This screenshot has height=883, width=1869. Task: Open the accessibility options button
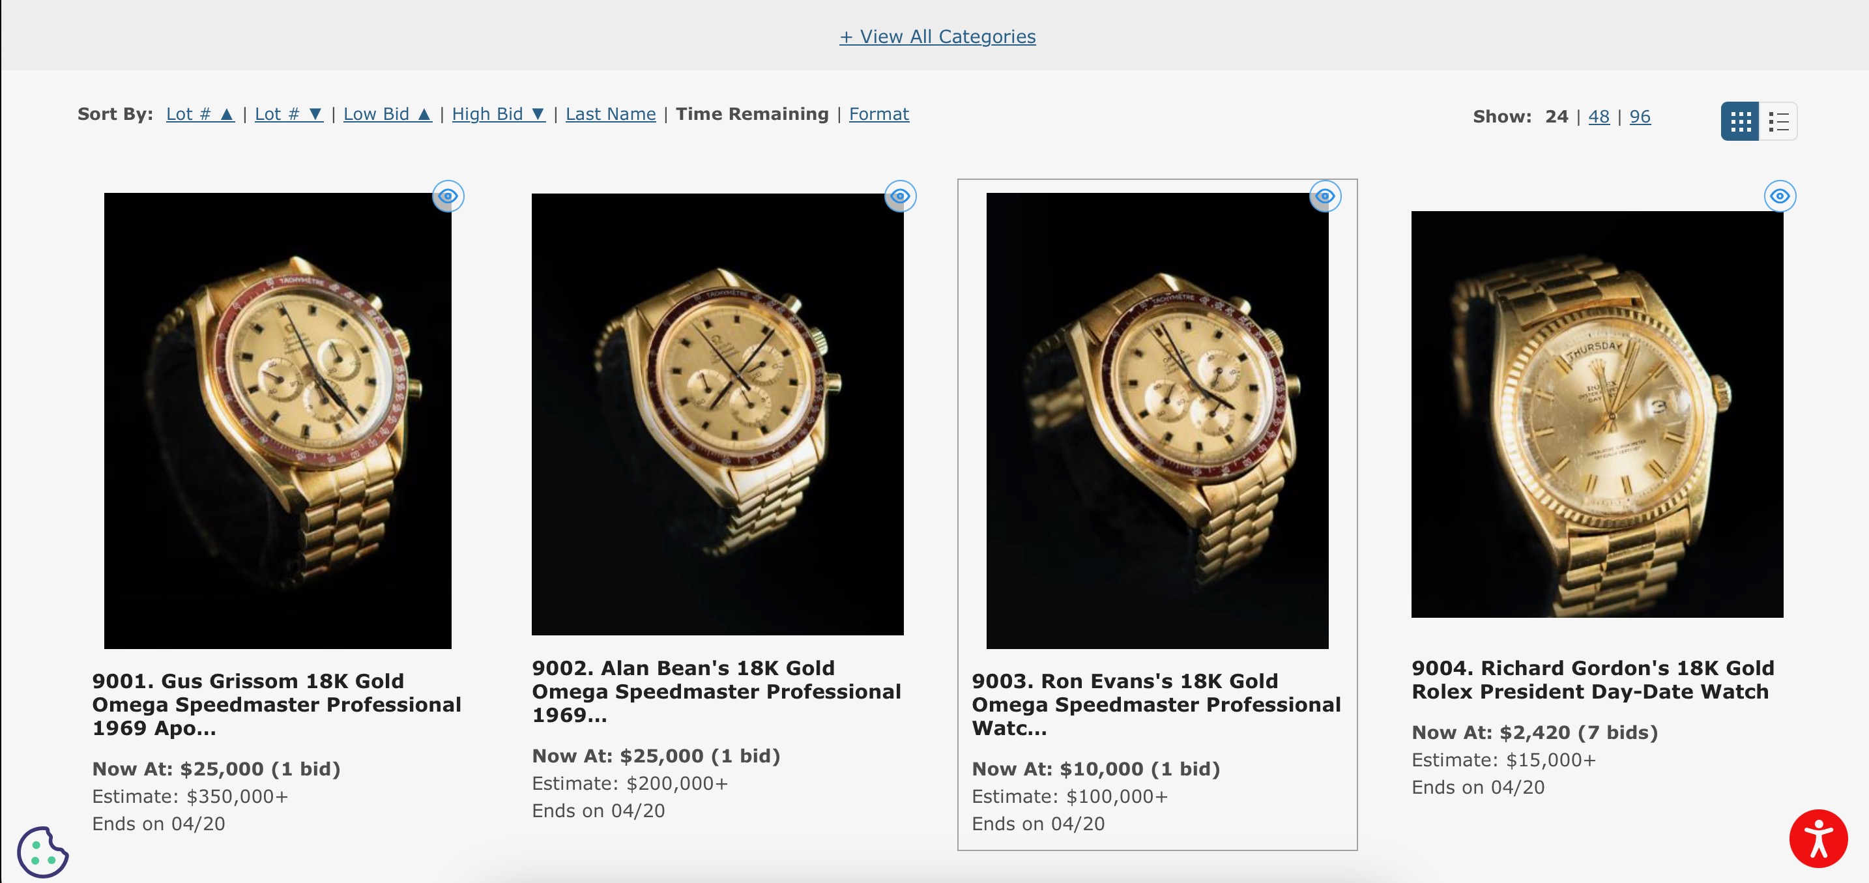click(x=1818, y=838)
